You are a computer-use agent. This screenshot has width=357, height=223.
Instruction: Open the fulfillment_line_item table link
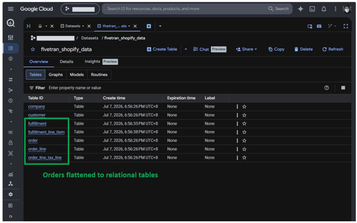point(46,132)
